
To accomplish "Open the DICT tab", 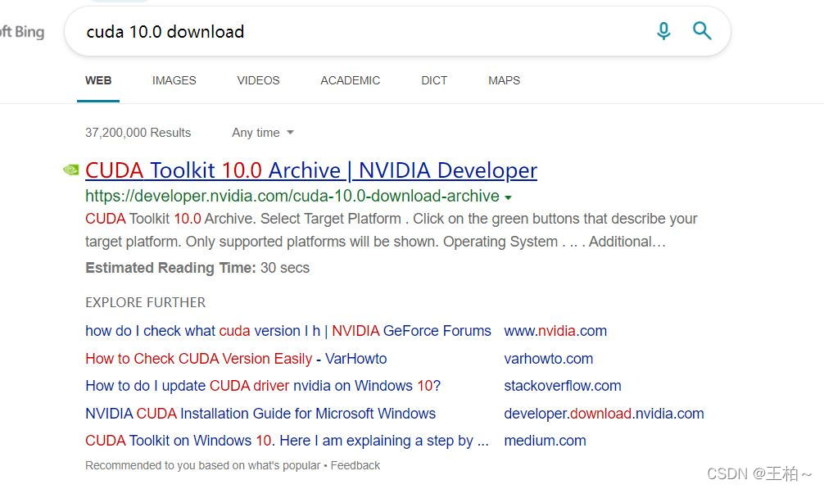I will [434, 80].
